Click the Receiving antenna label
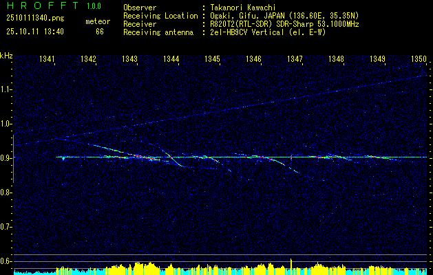433x275 pixels. 158,32
